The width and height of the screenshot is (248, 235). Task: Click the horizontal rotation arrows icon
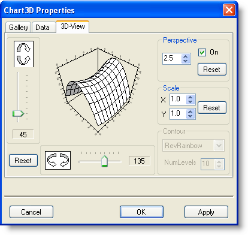[58, 160]
